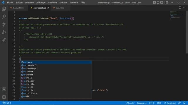
Task: Open notifications bell in status bar
Action: [184, 103]
